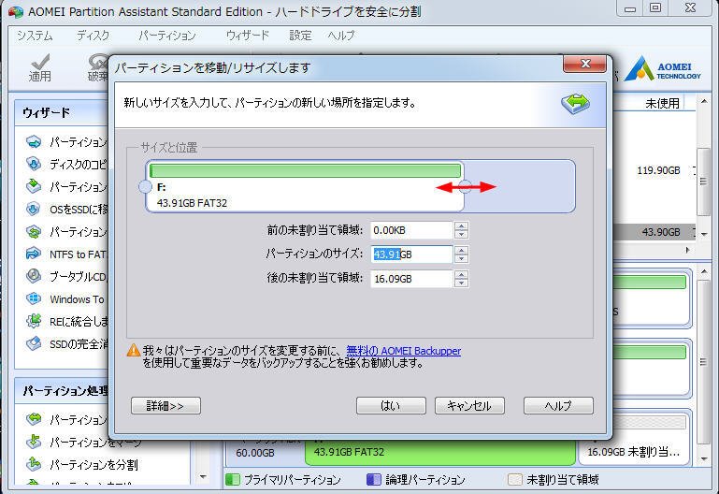719x494 pixels.
Task: Click the wizard sidebar icon beside NTFS to FAT
Action: [34, 254]
